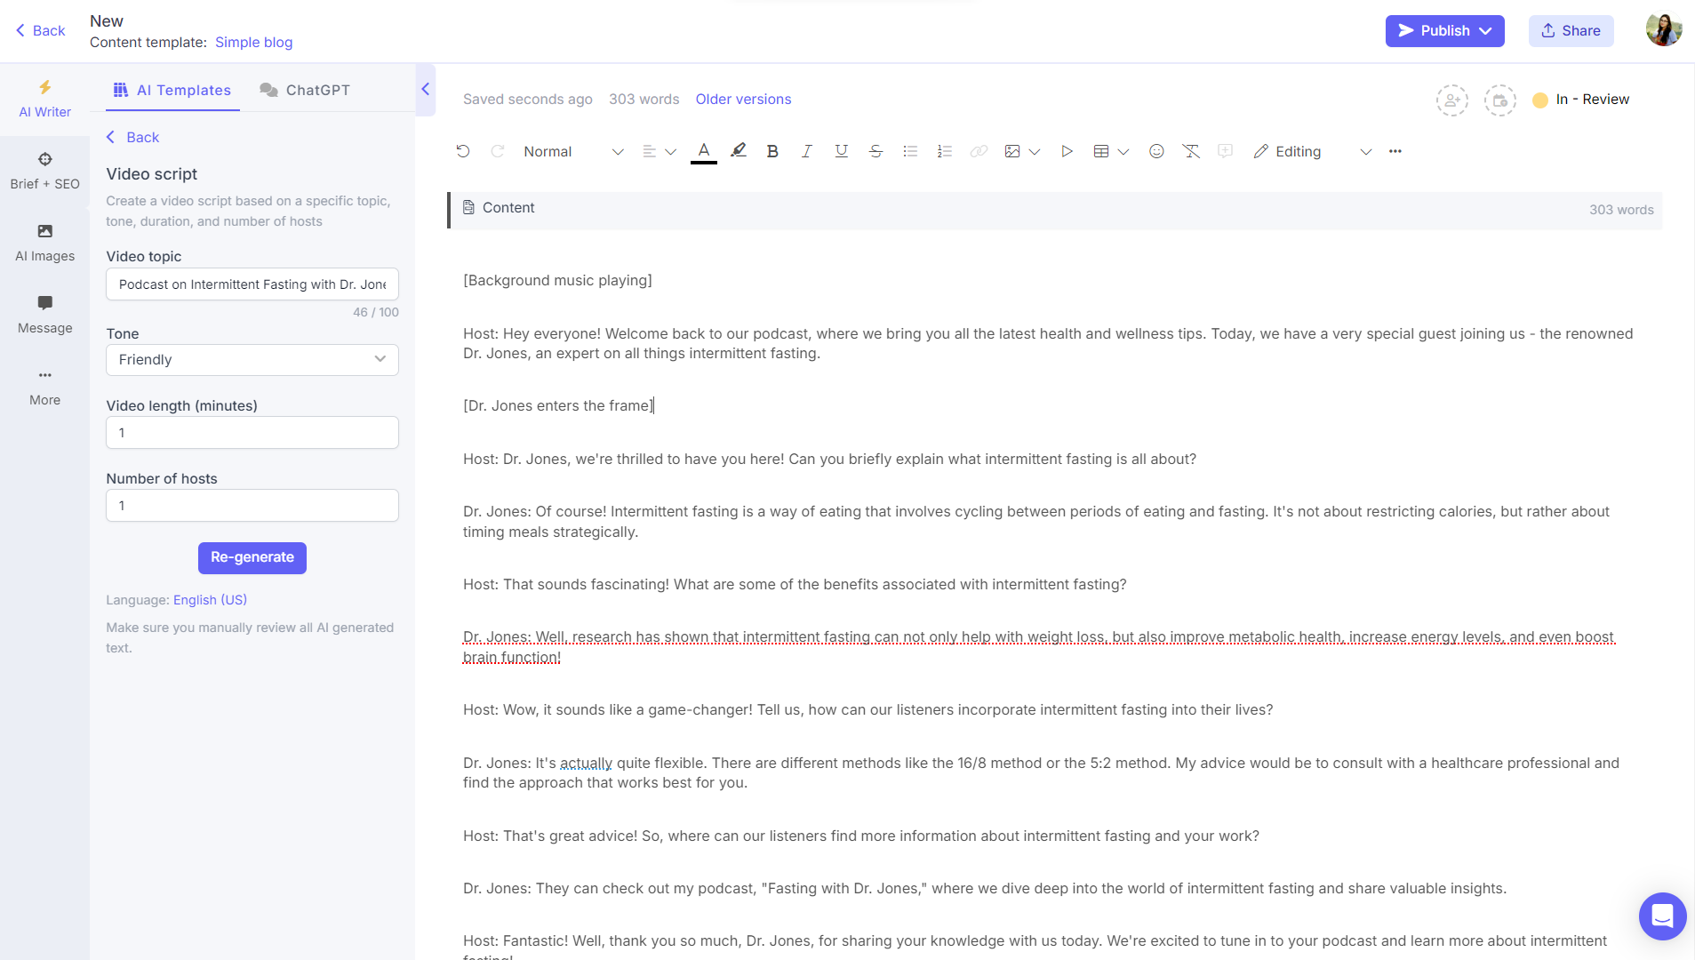Screen dimensions: 1695x960
Task: Select the highlight marker tool
Action: (x=739, y=151)
